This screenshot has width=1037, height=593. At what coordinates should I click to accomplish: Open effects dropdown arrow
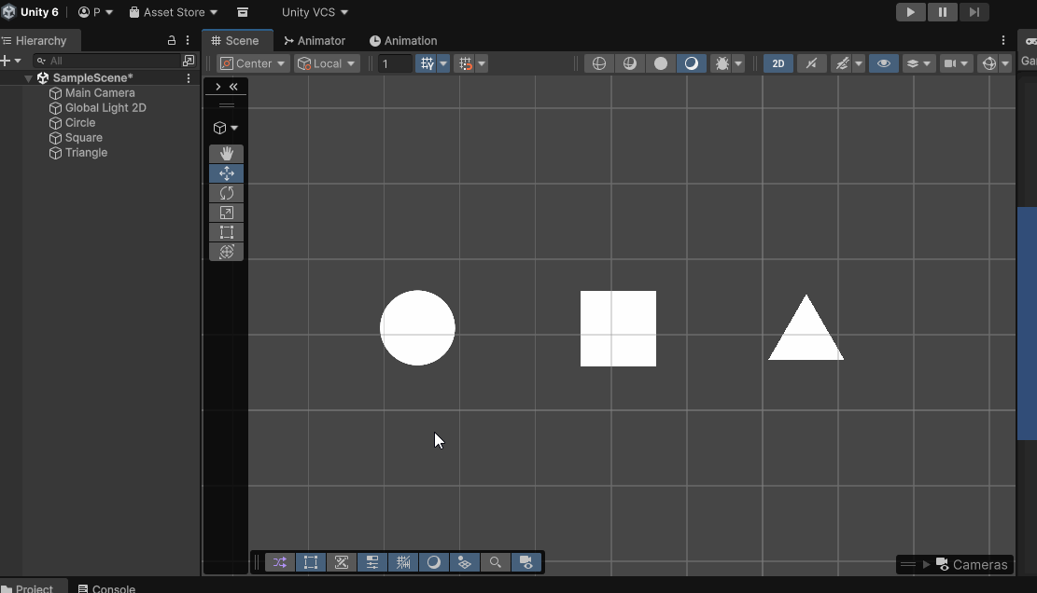pyautogui.click(x=859, y=63)
